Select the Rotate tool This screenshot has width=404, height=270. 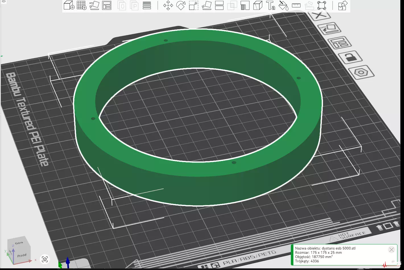[181, 5]
